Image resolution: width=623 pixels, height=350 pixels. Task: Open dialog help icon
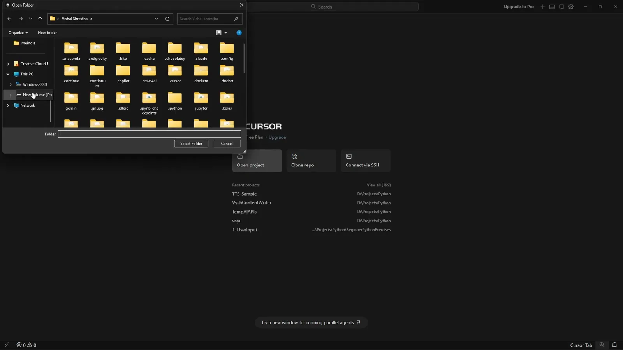tap(239, 33)
